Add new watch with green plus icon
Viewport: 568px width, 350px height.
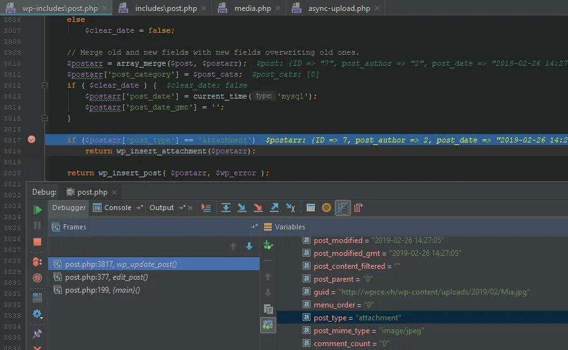268,245
